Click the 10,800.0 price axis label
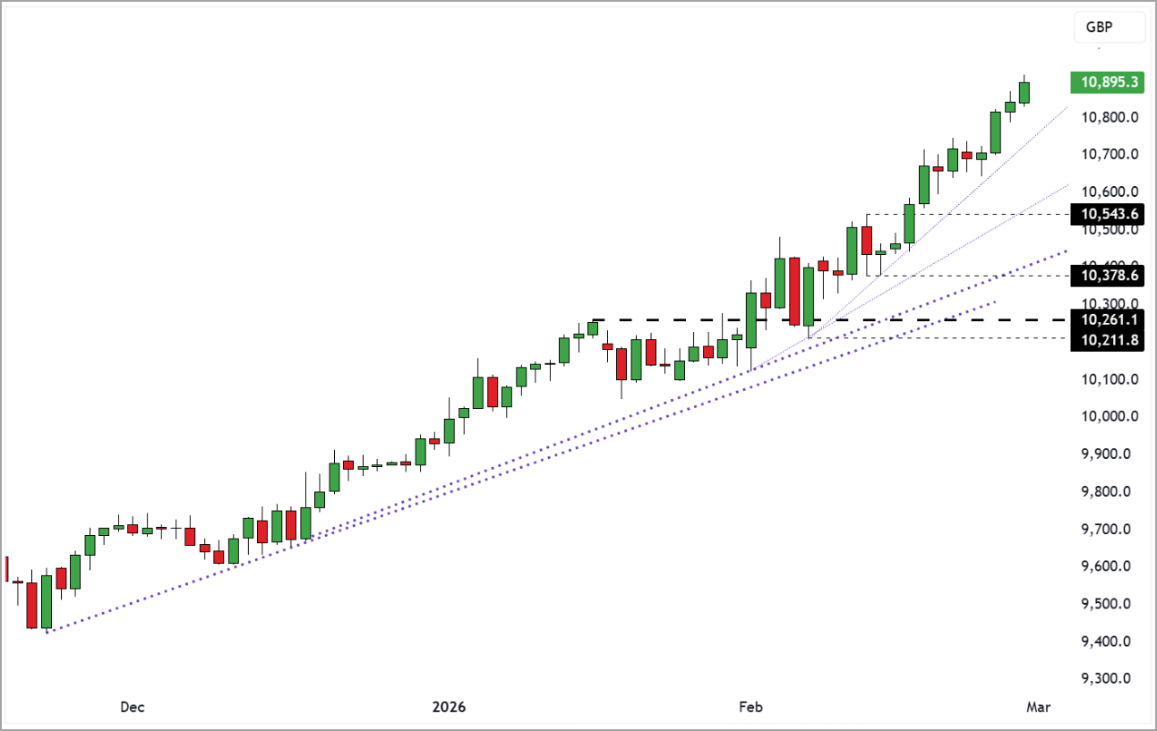The width and height of the screenshot is (1157, 731). click(1110, 117)
